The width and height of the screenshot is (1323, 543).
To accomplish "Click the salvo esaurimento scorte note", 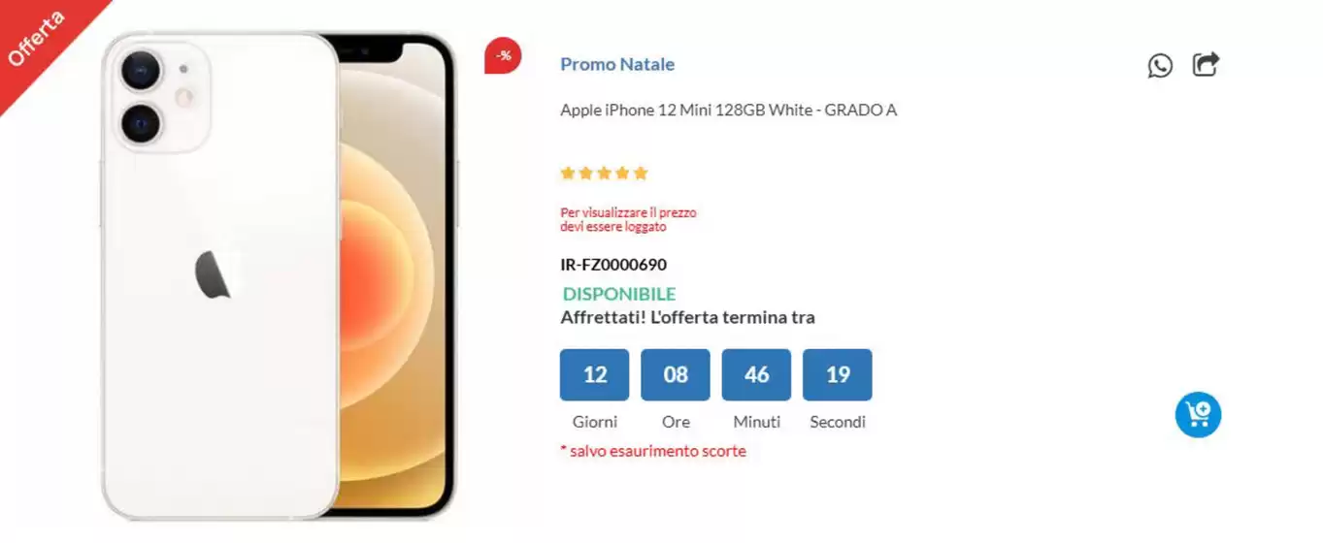I will [653, 451].
